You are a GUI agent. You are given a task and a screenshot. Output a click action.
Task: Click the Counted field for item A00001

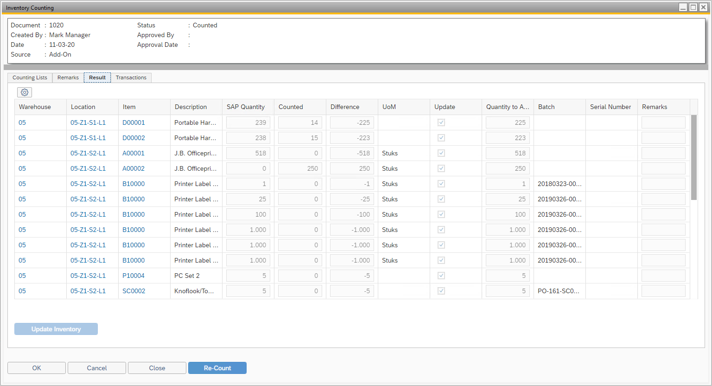pos(300,153)
